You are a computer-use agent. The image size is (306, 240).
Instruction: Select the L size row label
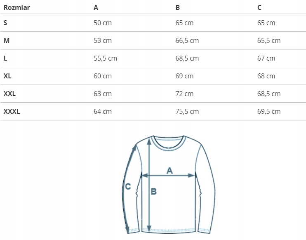5,58
